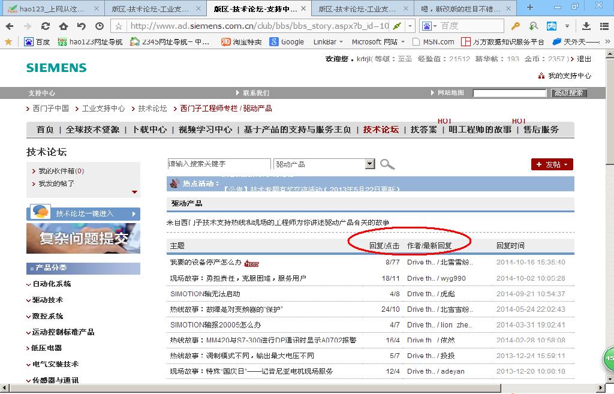The image size is (614, 394).
Task: Click the browser forward arrow
Action: (28, 26)
